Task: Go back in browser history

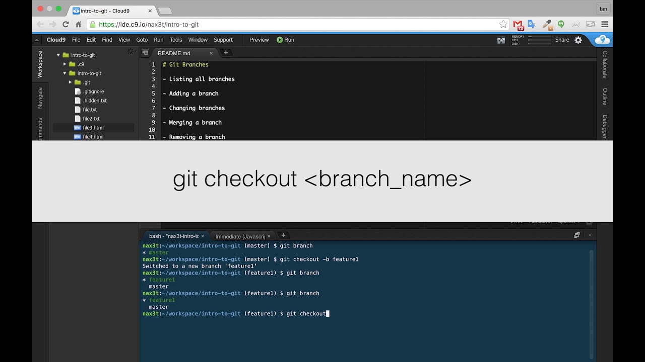Action: (x=40, y=24)
